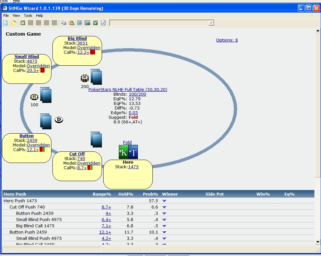Open the Help menu below the title
This screenshot has width=321, height=256.
pyautogui.click(x=40, y=16)
